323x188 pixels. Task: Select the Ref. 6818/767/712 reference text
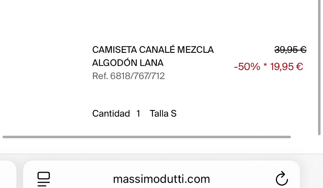128,76
